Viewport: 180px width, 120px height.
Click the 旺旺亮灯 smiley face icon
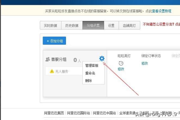121,63
